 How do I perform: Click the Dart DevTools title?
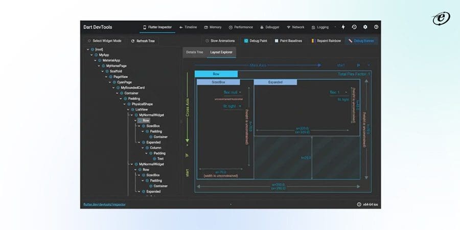coord(98,27)
